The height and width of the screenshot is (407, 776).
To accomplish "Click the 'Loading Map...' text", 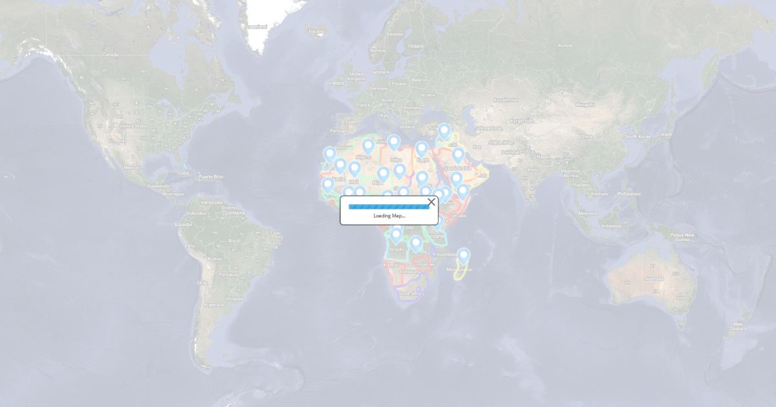I will click(389, 216).
